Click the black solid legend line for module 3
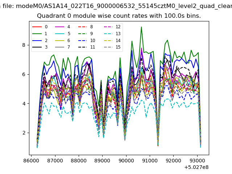Image resolution: width=232 pixels, height=174 pixels. pos(37,47)
